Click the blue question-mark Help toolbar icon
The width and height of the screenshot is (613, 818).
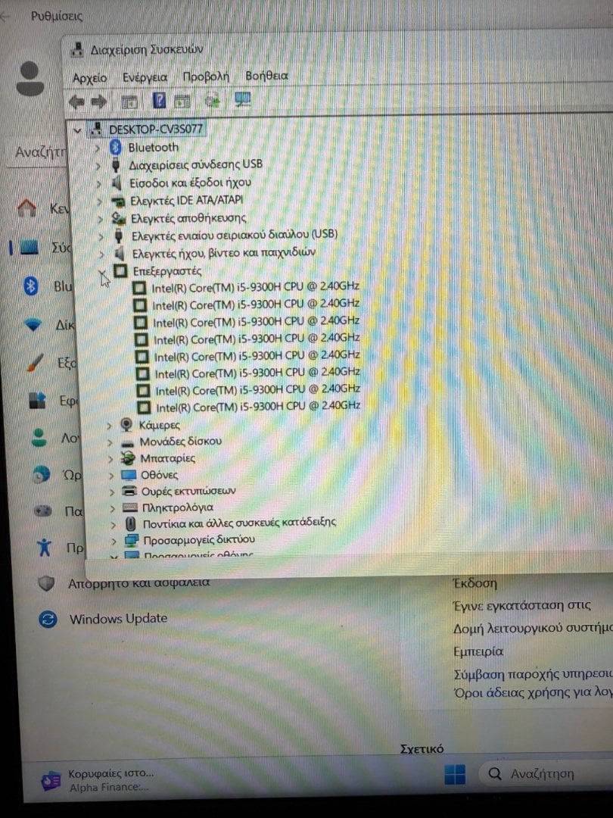[159, 100]
